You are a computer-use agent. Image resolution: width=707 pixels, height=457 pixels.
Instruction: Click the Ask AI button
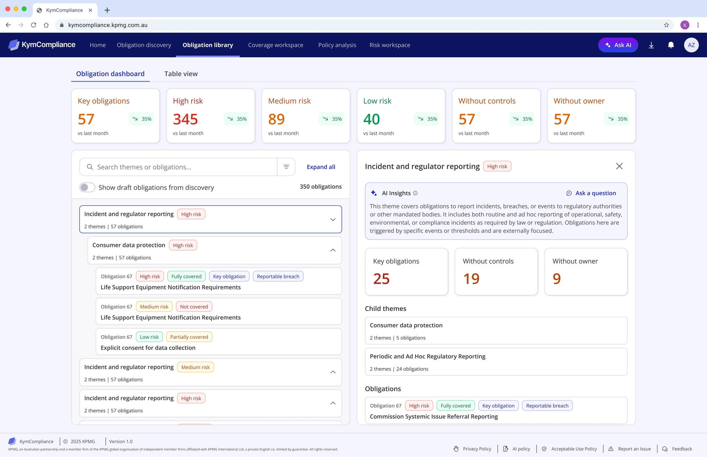[618, 45]
